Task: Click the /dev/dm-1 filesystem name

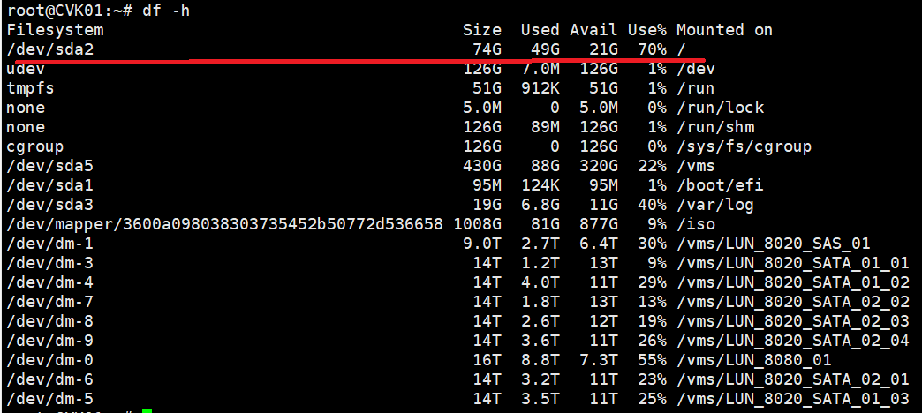Action: [50, 244]
